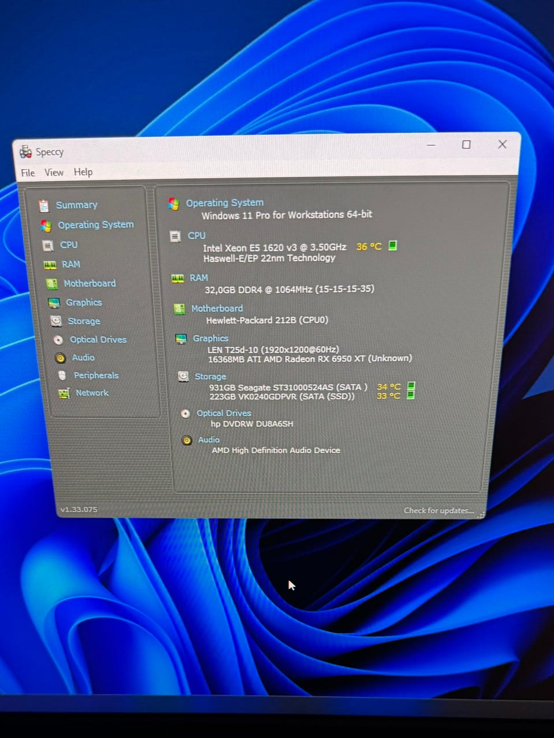Click the Speccy app icon in title bar

point(25,152)
